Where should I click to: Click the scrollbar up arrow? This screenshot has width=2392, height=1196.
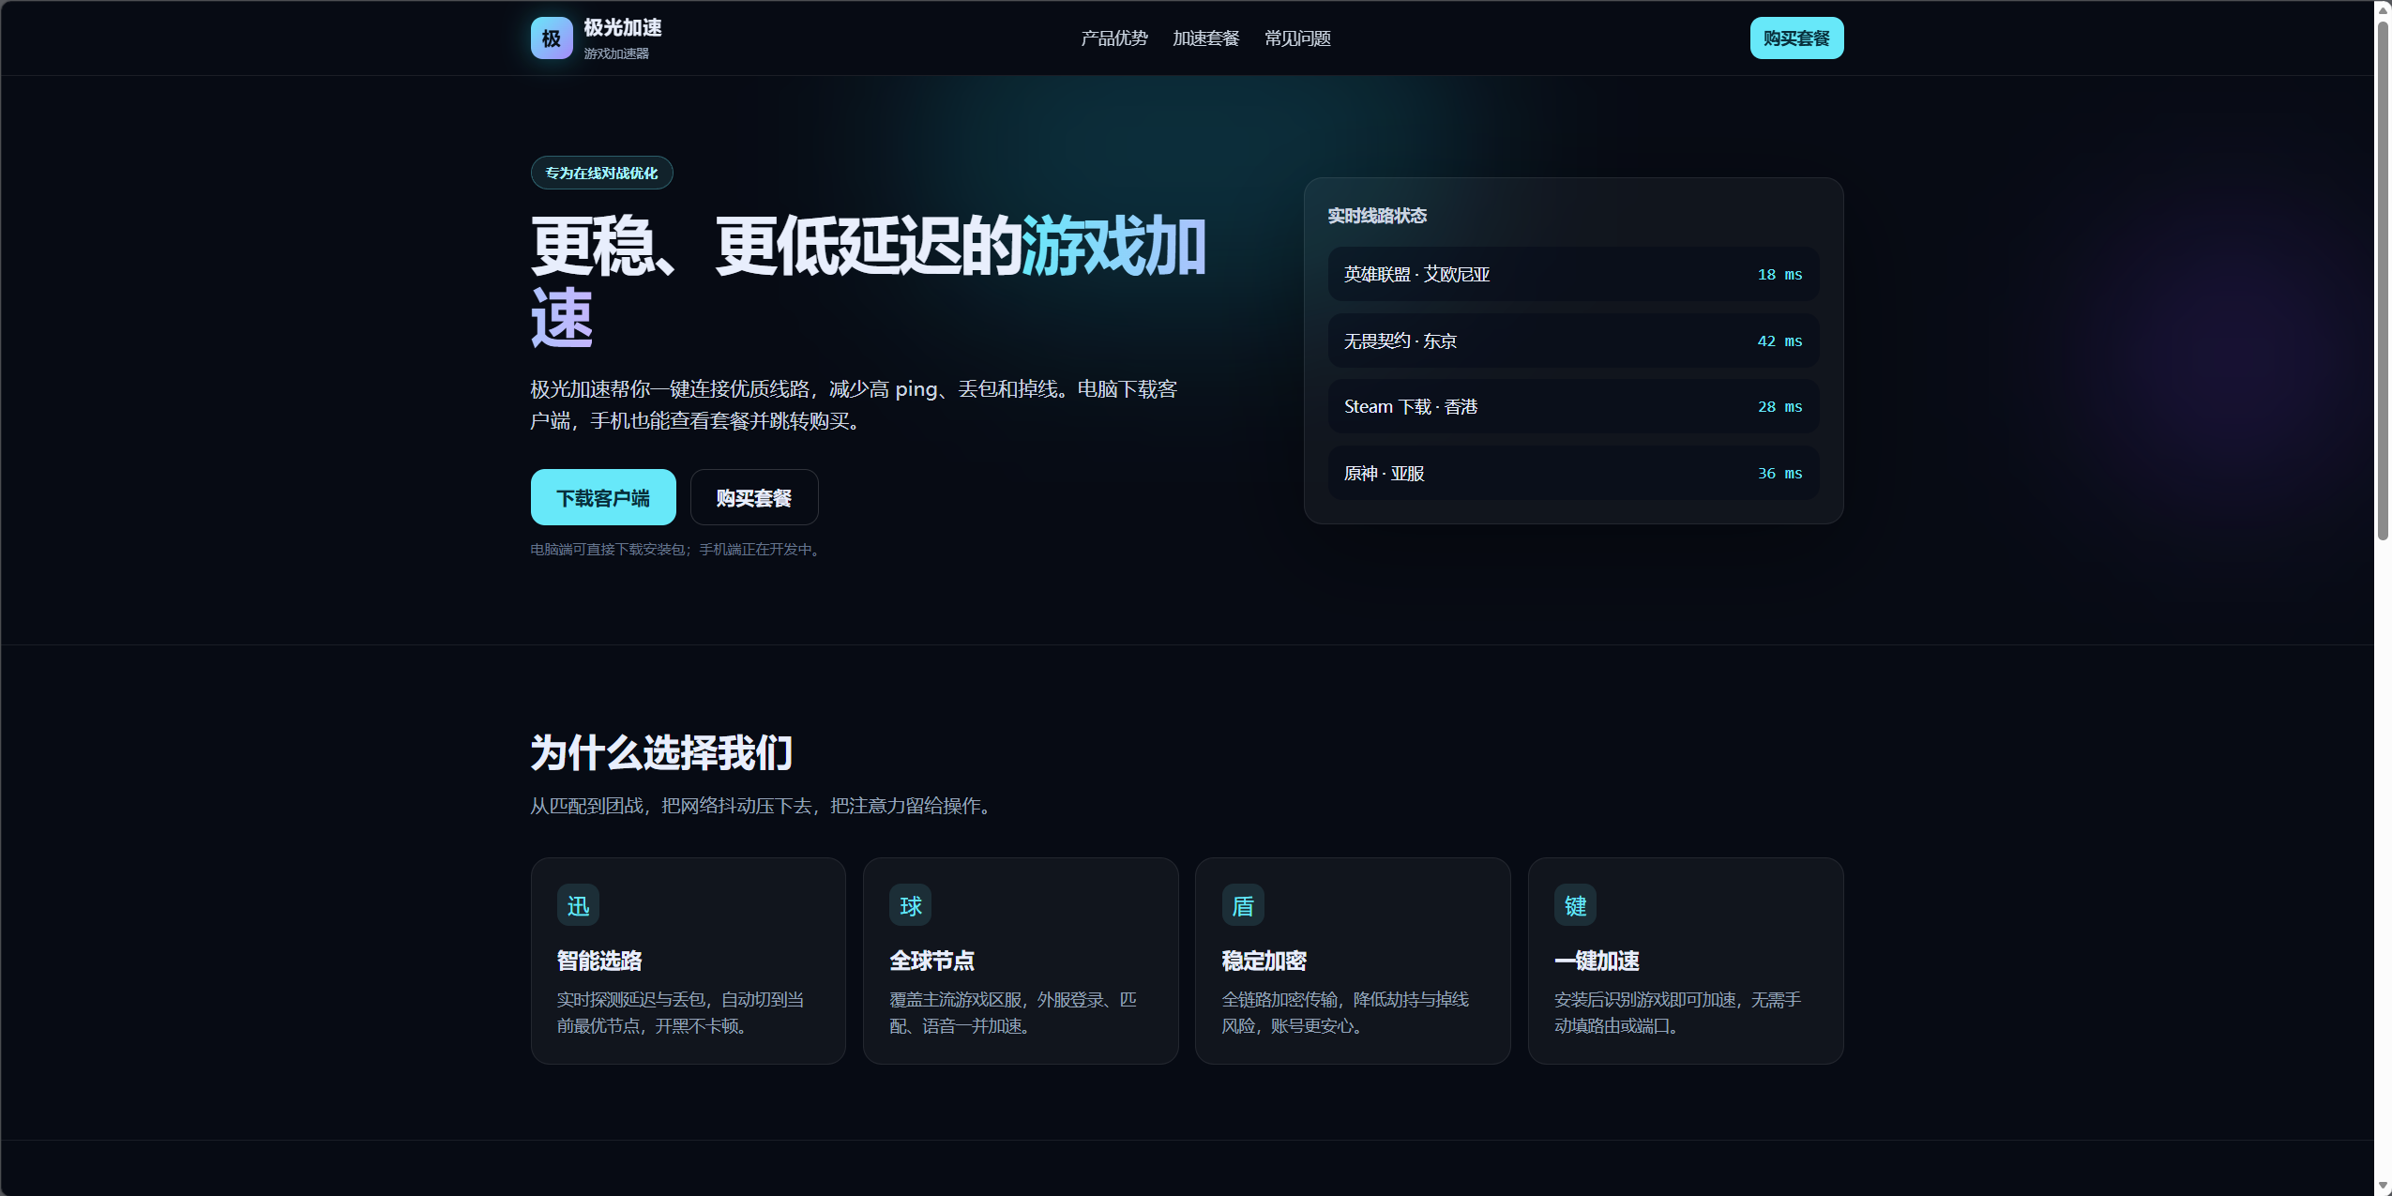click(x=2383, y=9)
